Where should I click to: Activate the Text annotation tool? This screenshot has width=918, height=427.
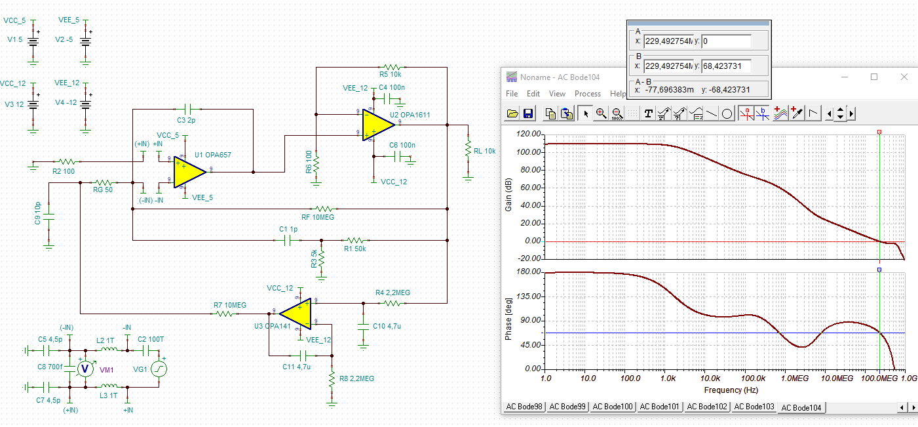pos(648,113)
